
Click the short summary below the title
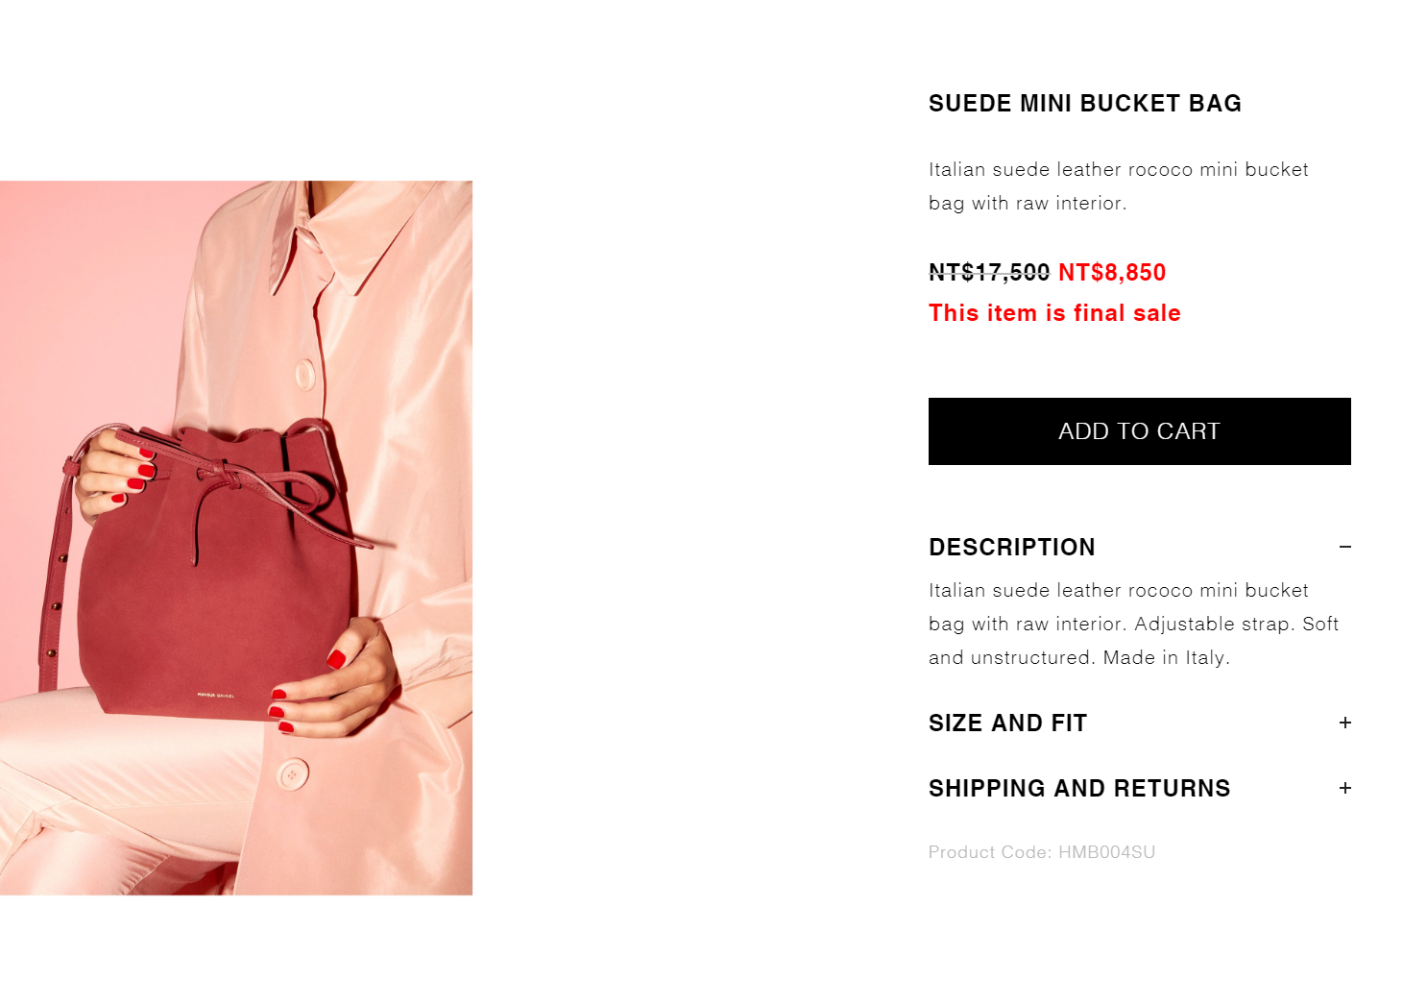click(x=1119, y=186)
